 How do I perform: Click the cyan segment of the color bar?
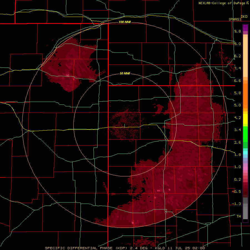(245, 153)
